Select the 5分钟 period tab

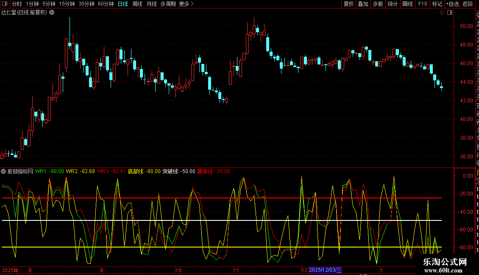coord(49,4)
